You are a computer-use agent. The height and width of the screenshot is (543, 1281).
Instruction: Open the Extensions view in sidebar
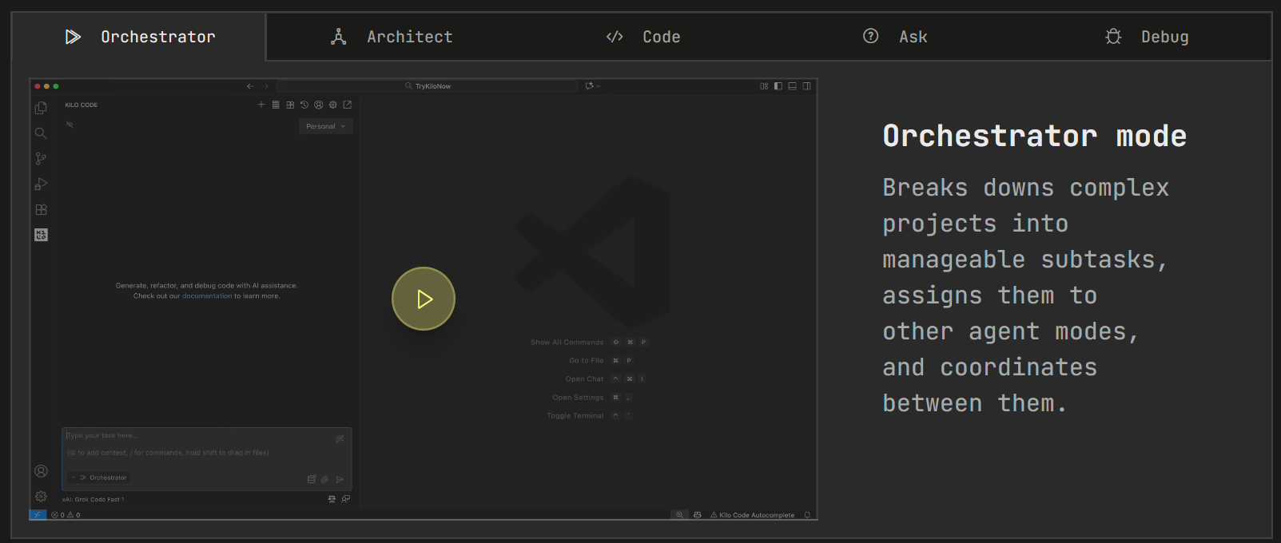point(41,209)
